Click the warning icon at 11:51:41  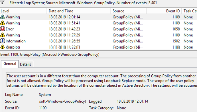(3, 23)
